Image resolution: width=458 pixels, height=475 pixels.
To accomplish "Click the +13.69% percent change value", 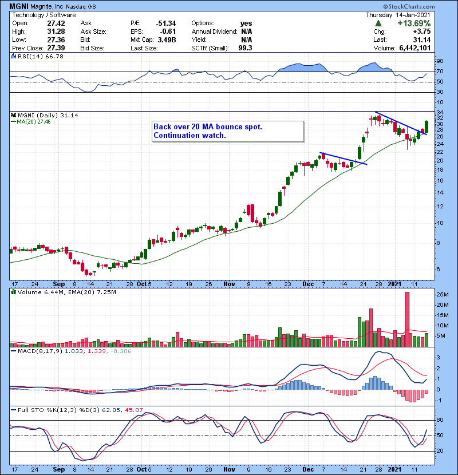I will pos(414,23).
